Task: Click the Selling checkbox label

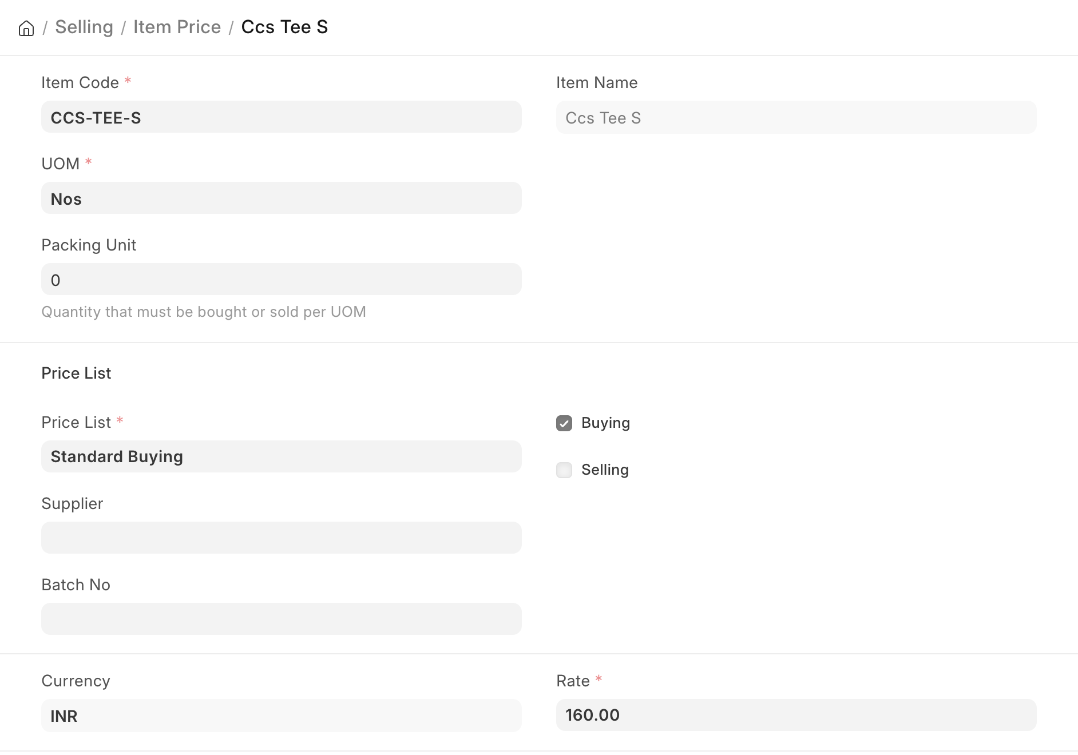Action: click(605, 470)
